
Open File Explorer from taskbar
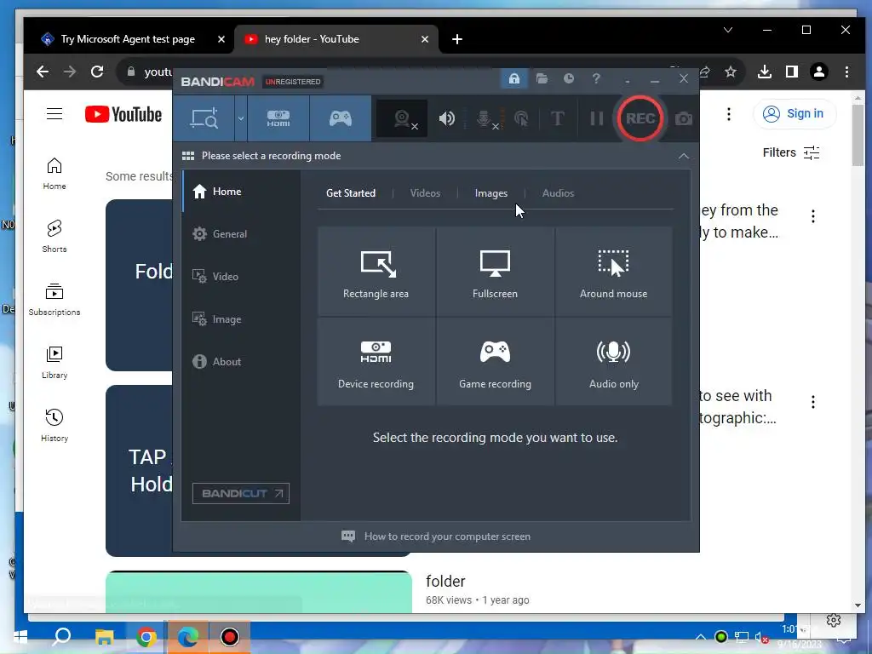(x=104, y=637)
